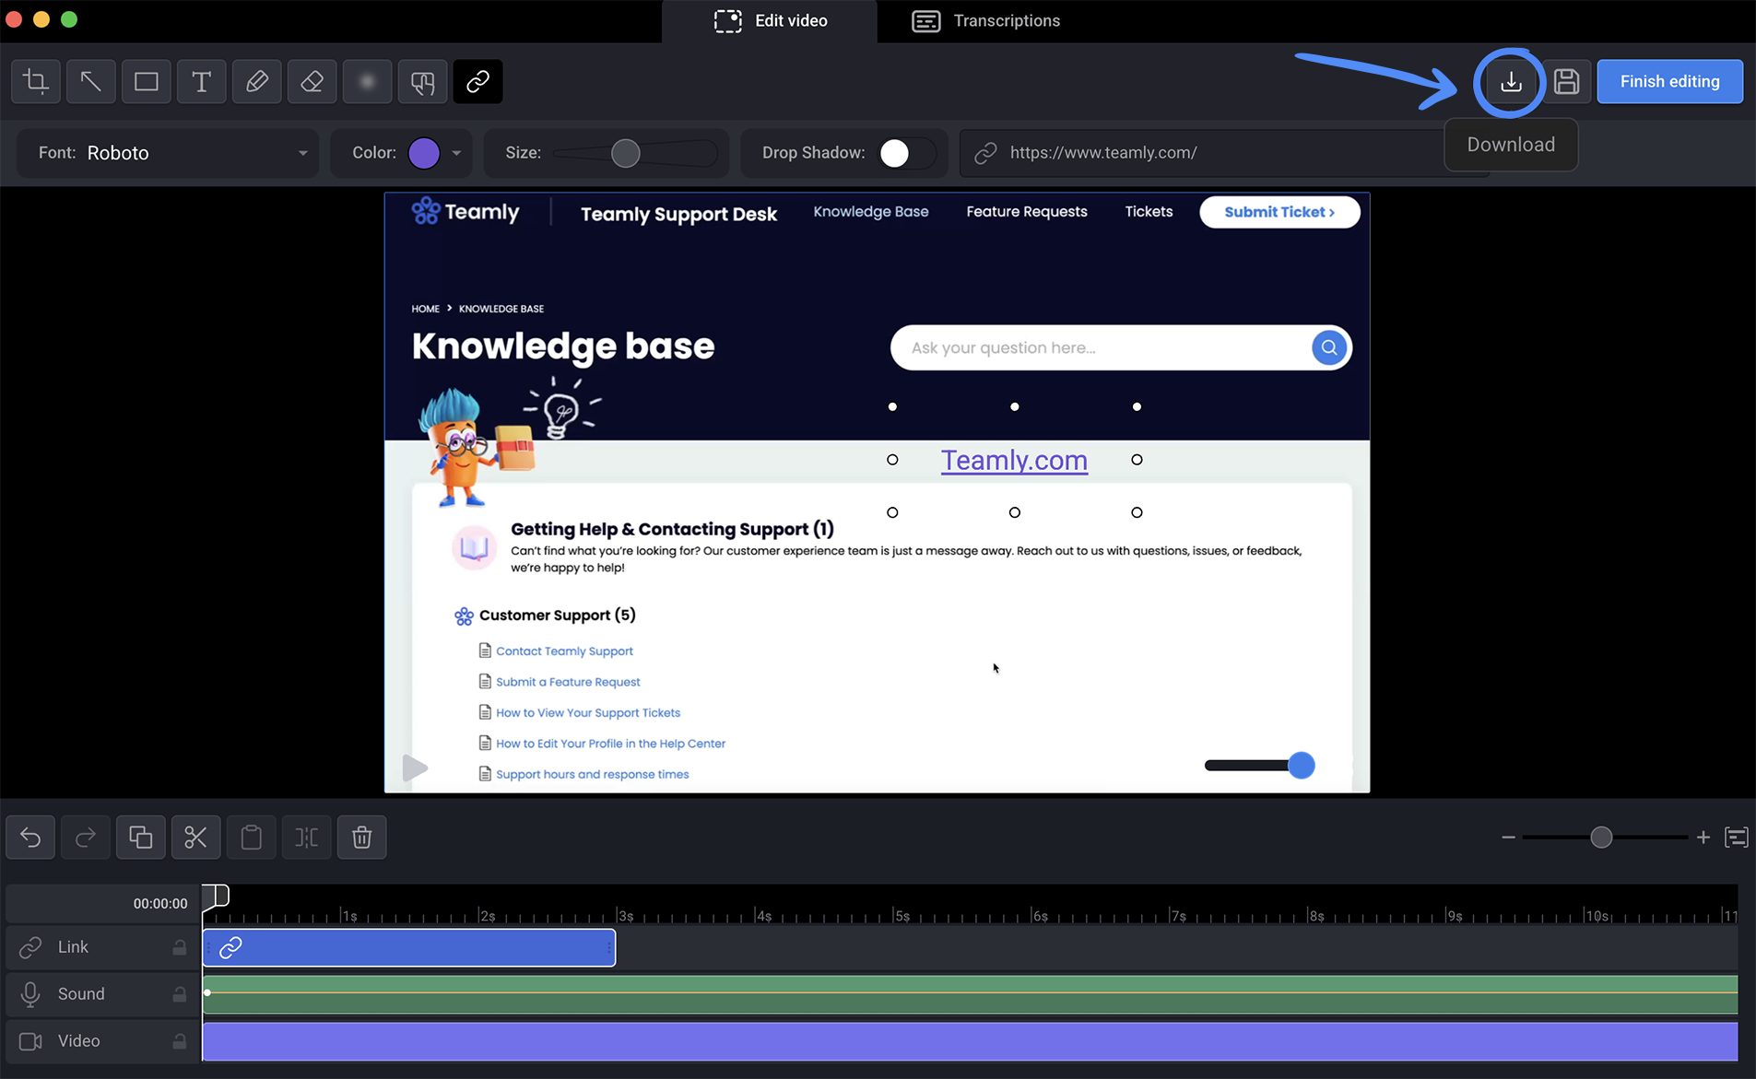
Task: Expand the Color dropdown arrow
Action: (x=456, y=153)
